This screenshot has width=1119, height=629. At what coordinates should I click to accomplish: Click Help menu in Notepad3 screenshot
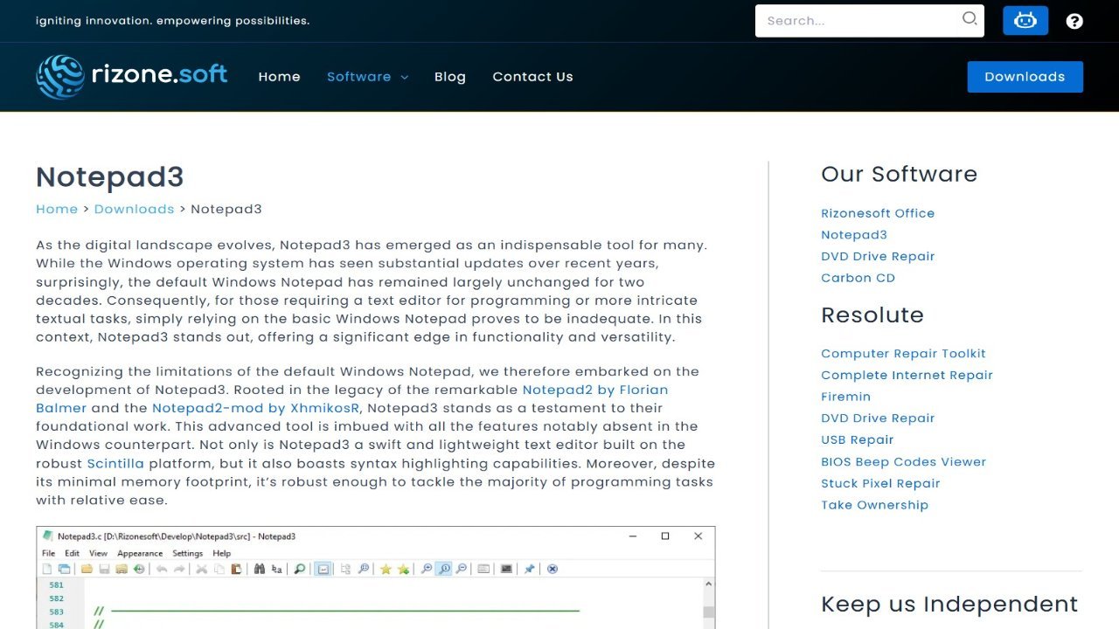click(222, 553)
